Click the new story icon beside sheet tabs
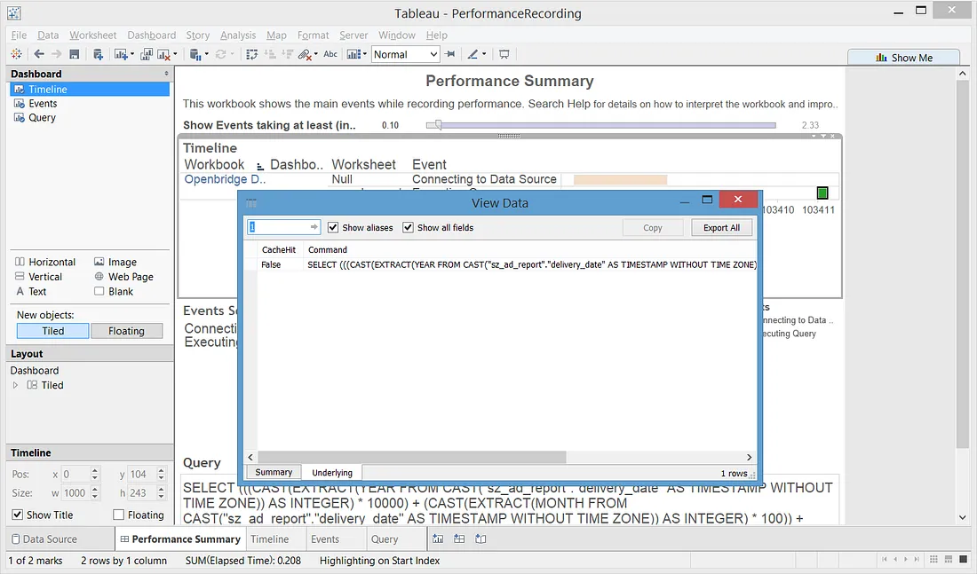 click(x=481, y=539)
